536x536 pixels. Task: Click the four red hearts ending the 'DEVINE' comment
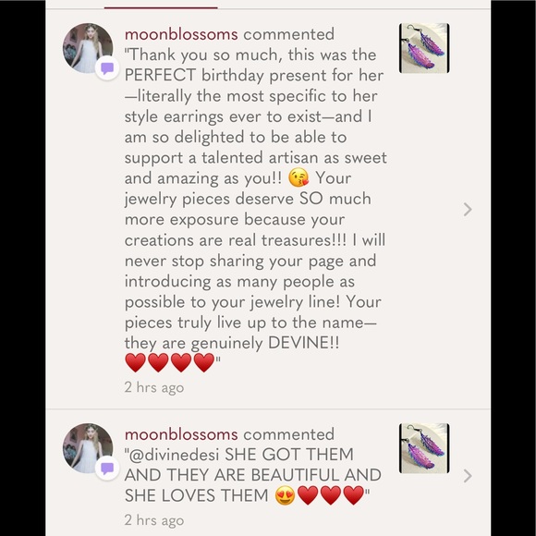[x=170, y=362]
